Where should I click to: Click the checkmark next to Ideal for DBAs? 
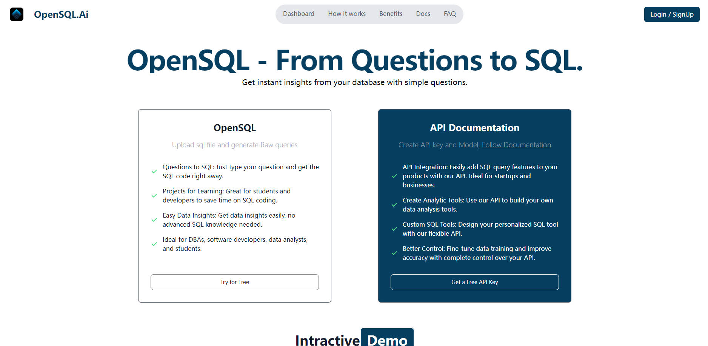point(154,244)
